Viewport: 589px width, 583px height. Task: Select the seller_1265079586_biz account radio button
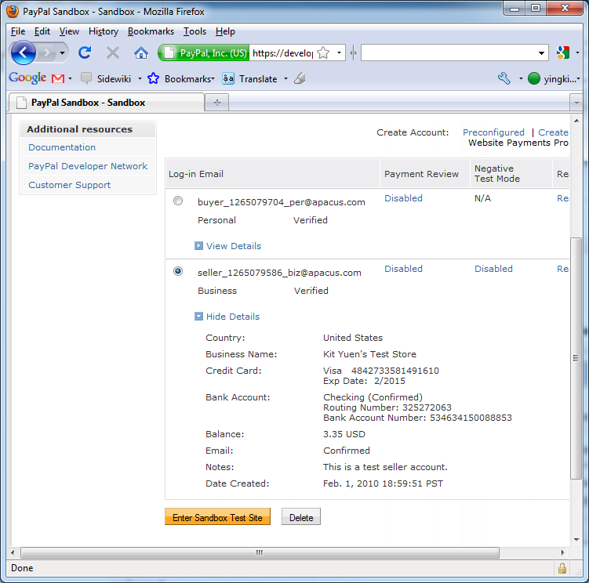pos(178,271)
